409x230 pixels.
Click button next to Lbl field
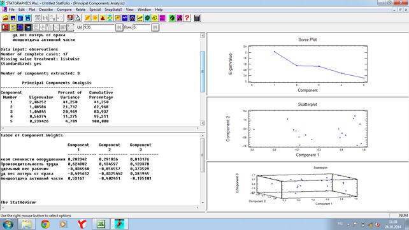coord(119,27)
